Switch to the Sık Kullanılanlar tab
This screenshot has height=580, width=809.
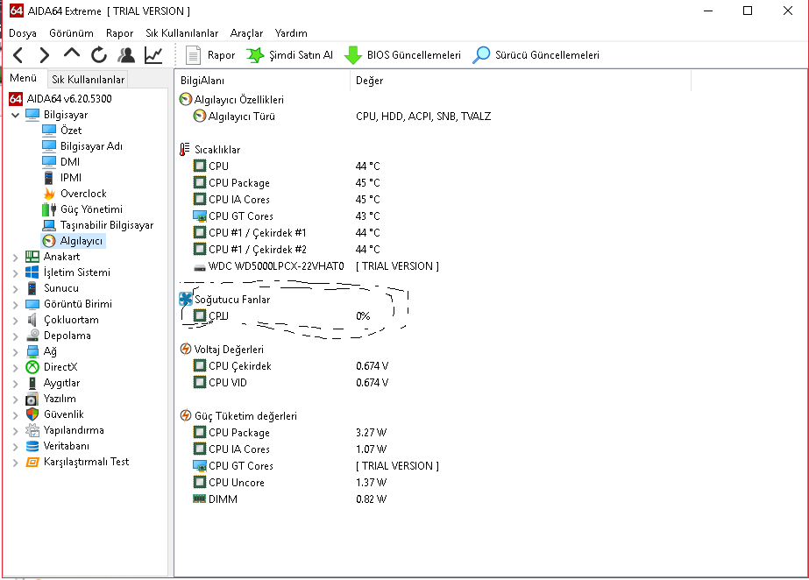point(89,80)
